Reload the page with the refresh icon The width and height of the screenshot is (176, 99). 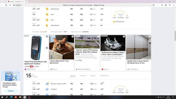pyautogui.click(x=10, y=5)
